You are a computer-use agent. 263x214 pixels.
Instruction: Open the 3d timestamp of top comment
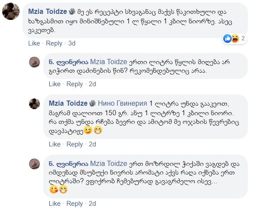click(72, 43)
